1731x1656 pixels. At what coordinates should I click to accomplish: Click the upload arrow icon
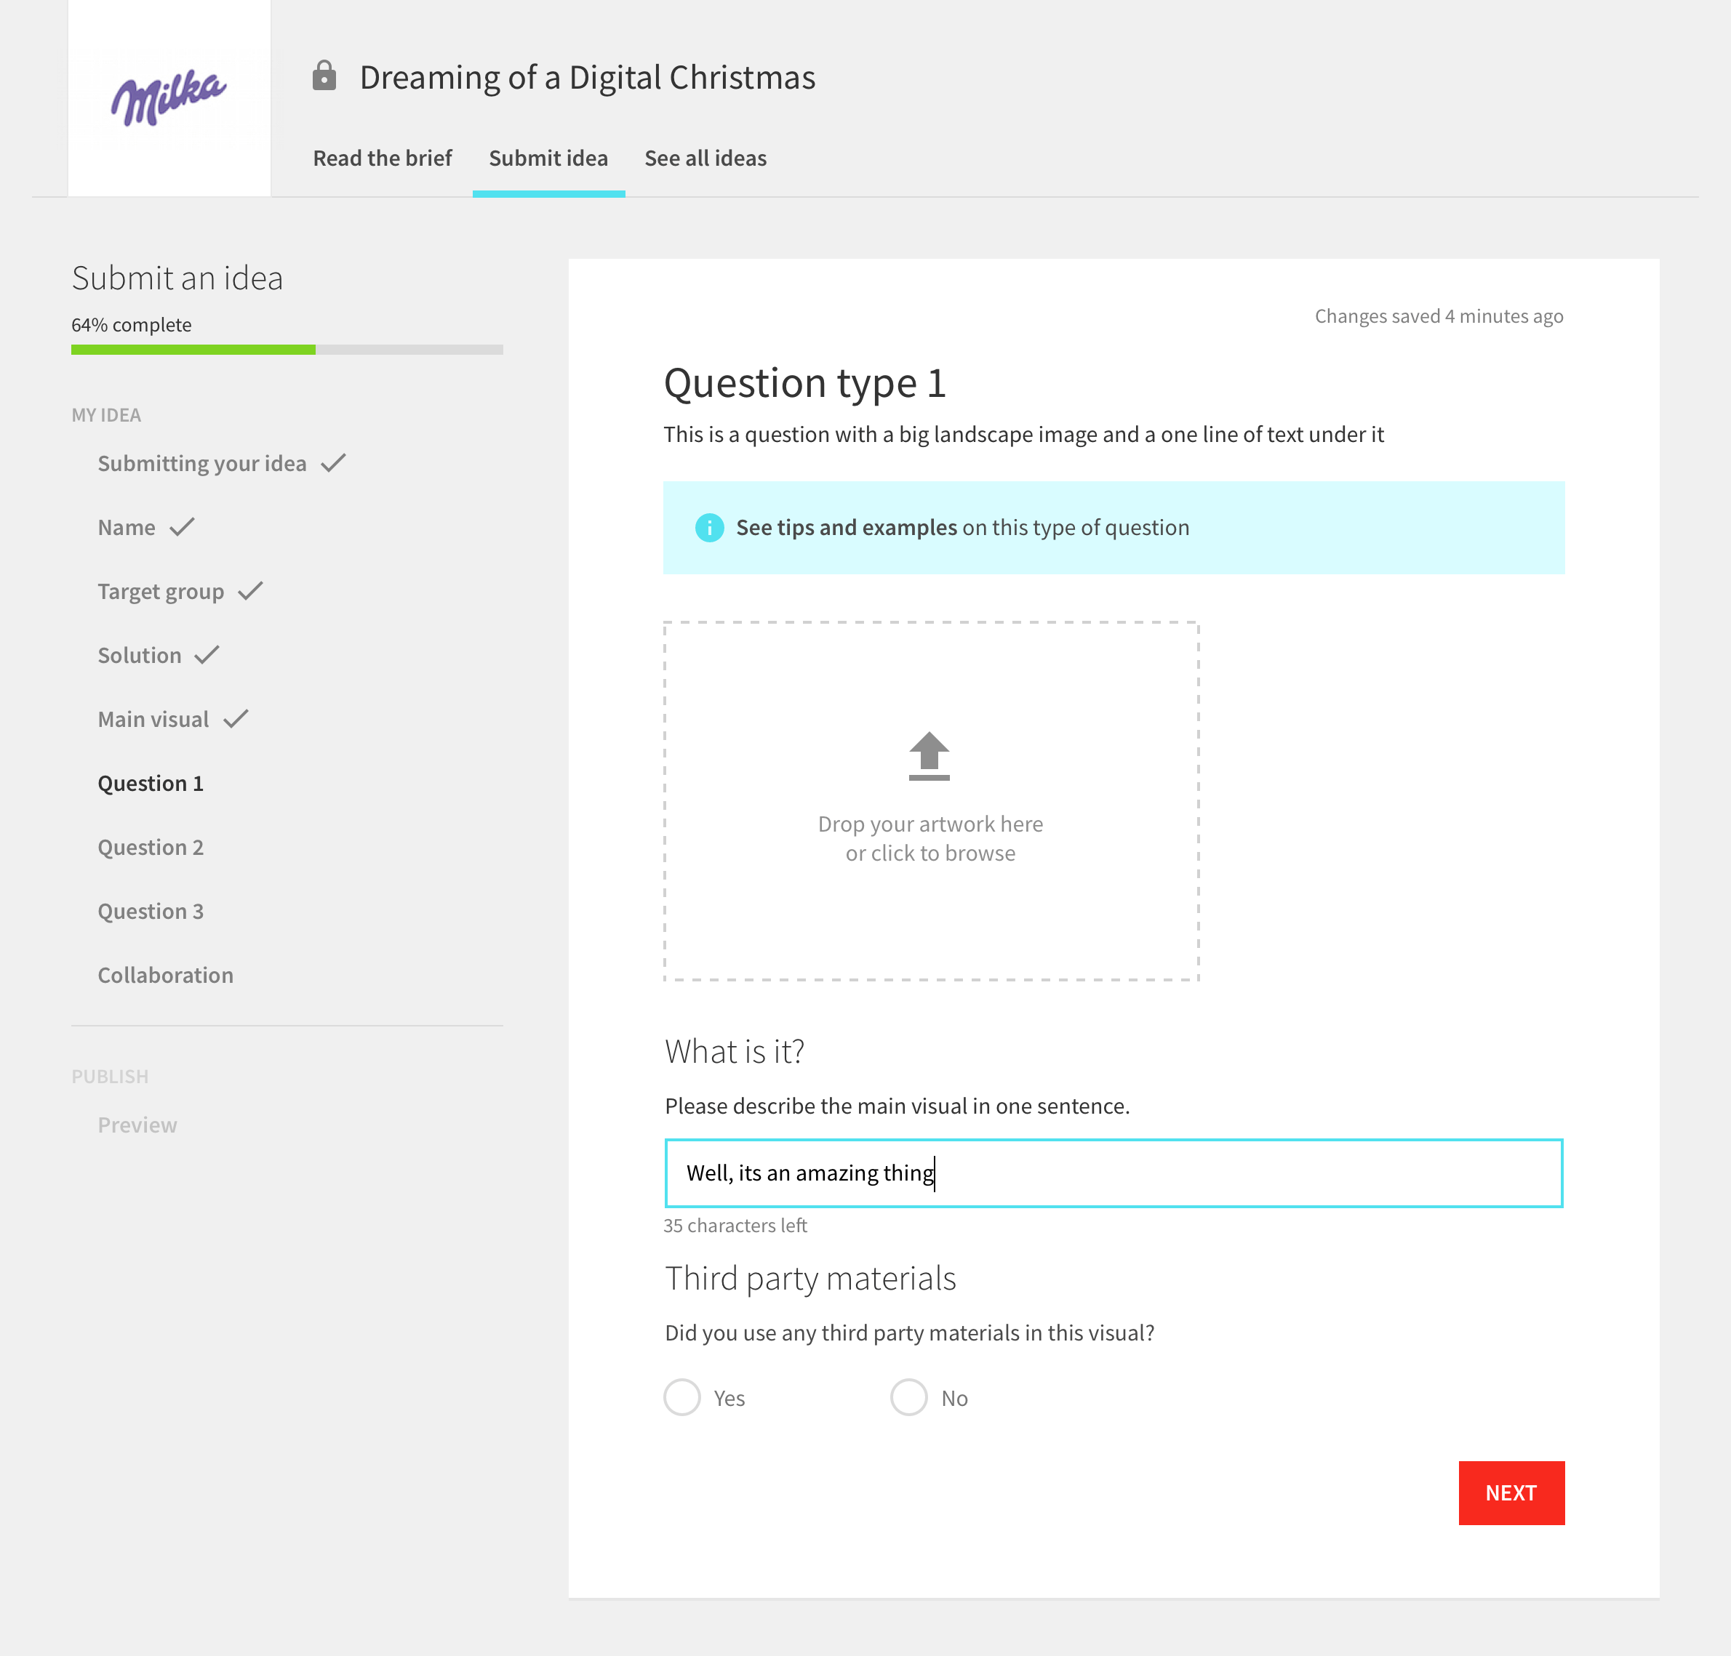click(929, 755)
